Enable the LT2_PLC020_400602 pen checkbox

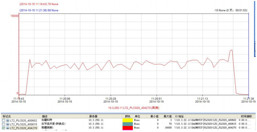3,120
